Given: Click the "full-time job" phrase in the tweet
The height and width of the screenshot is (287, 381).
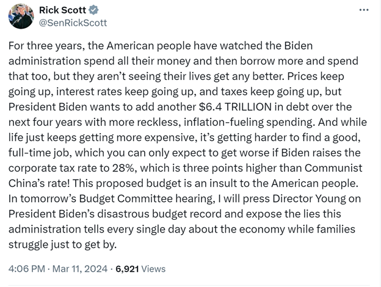Looking at the screenshot, I should click(40, 153).
